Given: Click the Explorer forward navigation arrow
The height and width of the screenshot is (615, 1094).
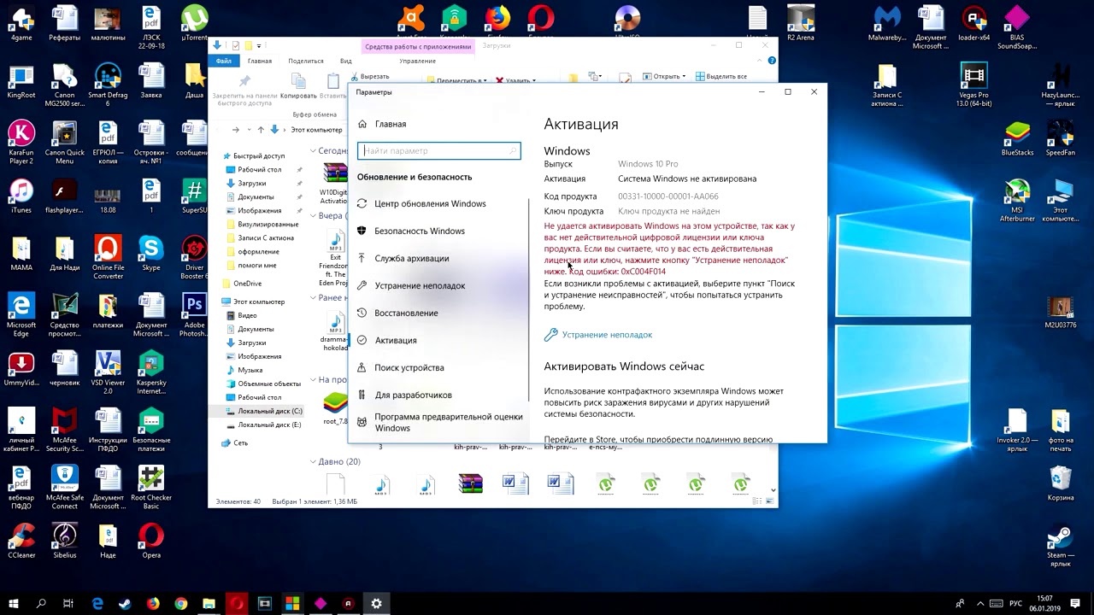Looking at the screenshot, I should pyautogui.click(x=235, y=130).
